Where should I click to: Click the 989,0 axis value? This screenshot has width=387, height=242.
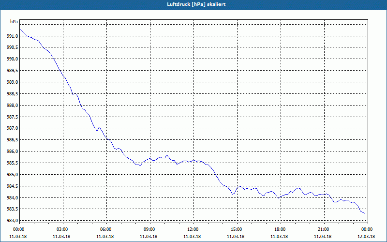click(13, 82)
